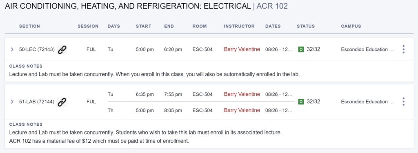Click the STATUS column header
This screenshot has width=418, height=153.
(x=306, y=26)
